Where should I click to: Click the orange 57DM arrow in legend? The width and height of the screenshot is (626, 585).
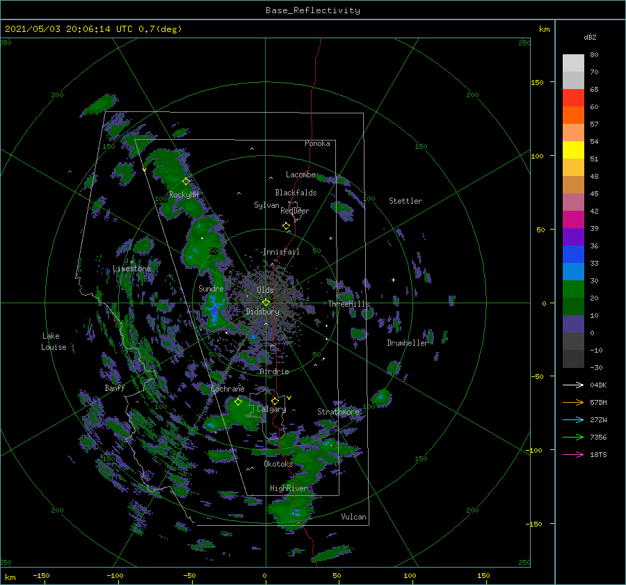coord(573,403)
